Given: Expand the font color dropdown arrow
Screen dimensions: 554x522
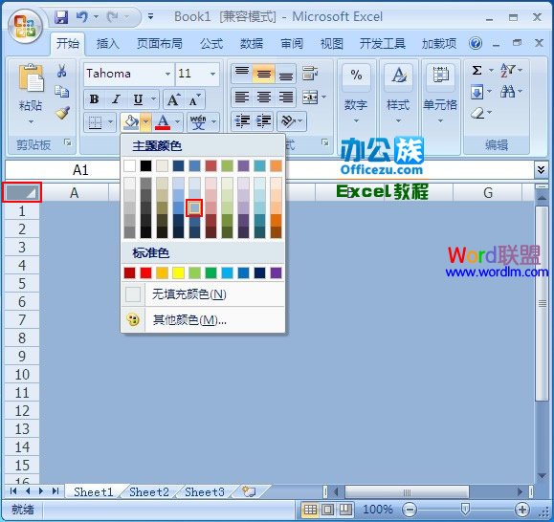Looking at the screenshot, I should pyautogui.click(x=177, y=122).
